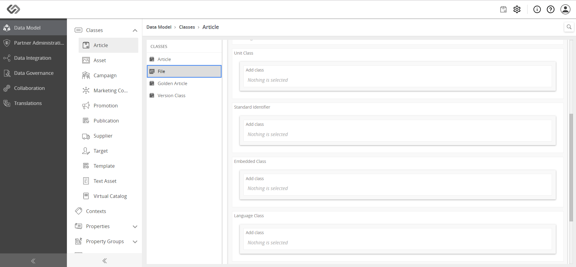Click the Properties list icon
Viewport: 576px width, 267px height.
click(x=78, y=226)
